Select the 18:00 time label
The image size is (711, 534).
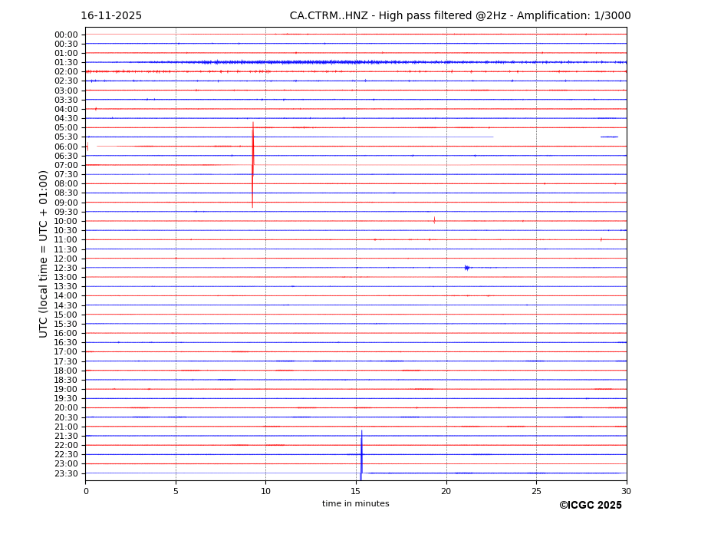[66, 371]
